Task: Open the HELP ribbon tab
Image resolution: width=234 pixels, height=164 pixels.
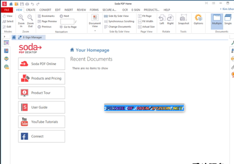Action: (x=167, y=10)
